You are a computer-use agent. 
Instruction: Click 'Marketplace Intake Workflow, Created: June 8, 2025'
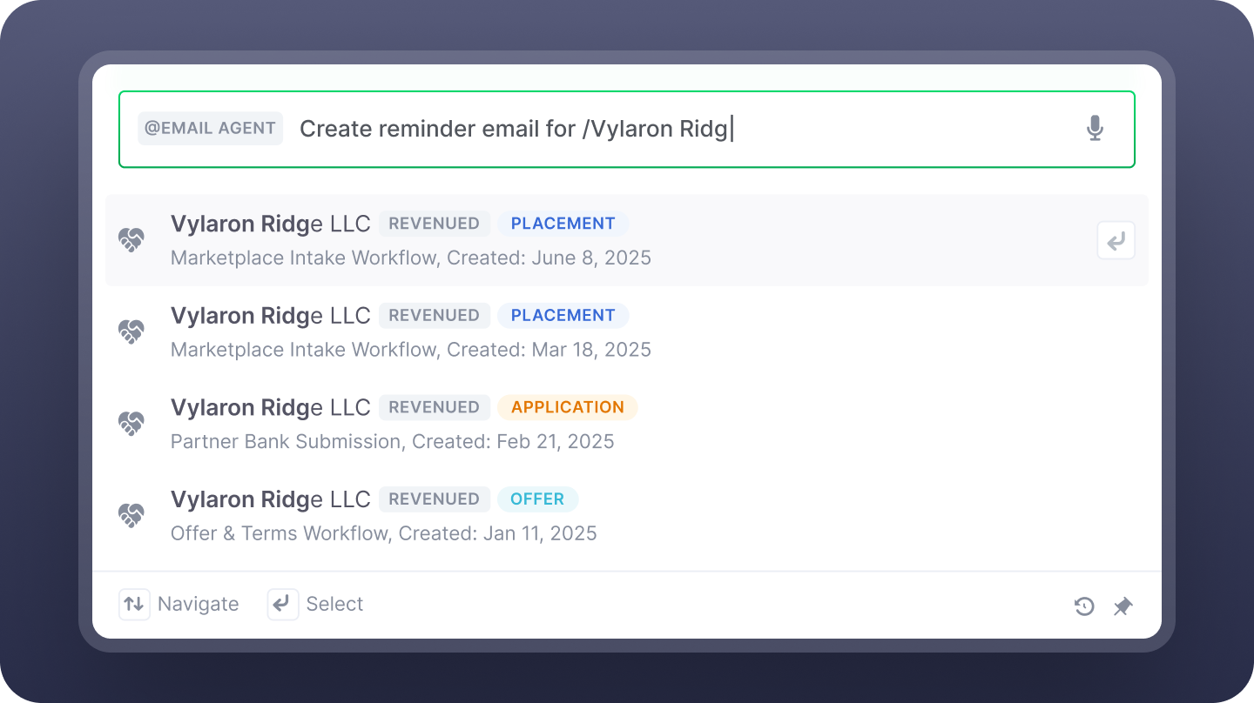pos(411,258)
